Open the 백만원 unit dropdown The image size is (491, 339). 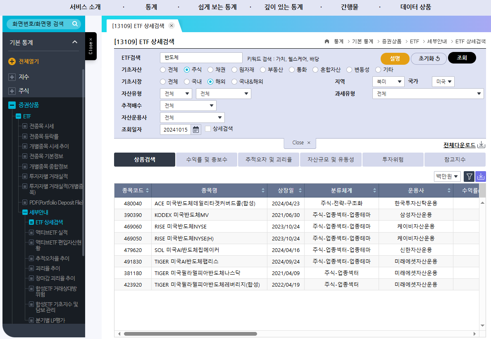(x=447, y=177)
